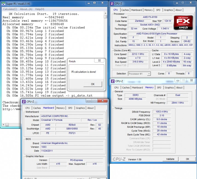Switch to Memory tab in top CPU-Z window

tap(148, 10)
